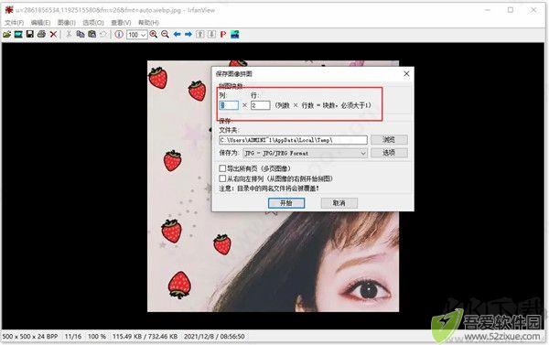This screenshot has width=549, height=345.
Task: Go to next image with right arrow
Action: click(188, 35)
